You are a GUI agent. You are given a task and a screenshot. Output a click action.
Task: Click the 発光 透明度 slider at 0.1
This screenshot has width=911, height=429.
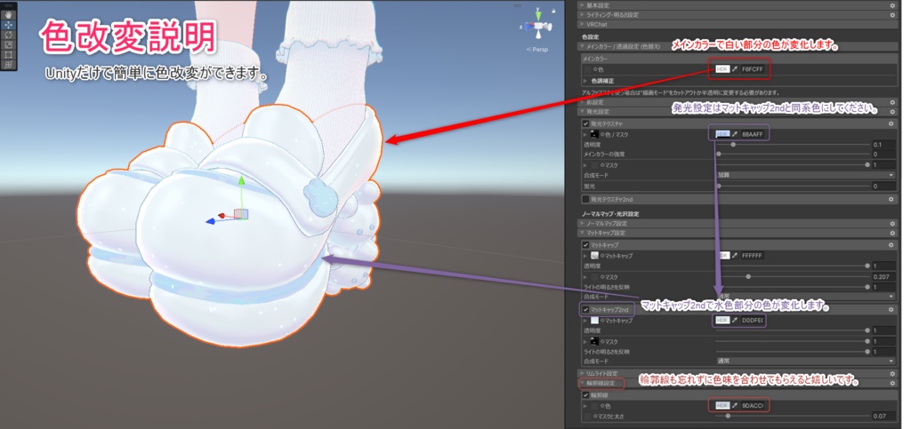793,144
